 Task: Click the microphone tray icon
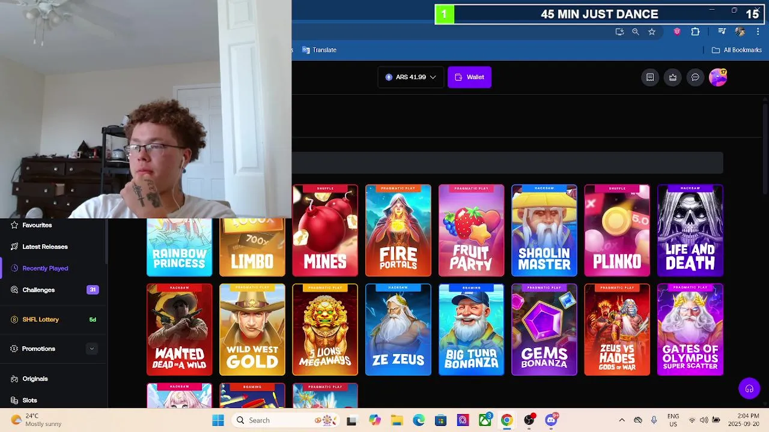point(654,420)
